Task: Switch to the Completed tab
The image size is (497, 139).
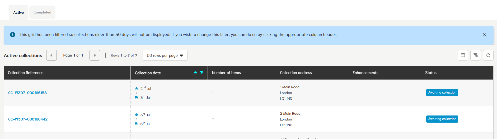Action: coord(42,12)
